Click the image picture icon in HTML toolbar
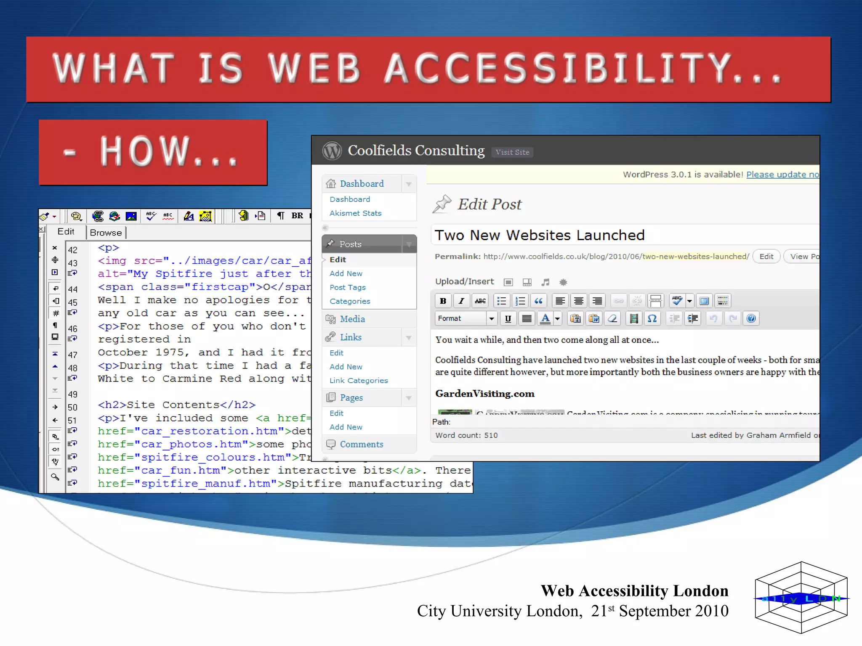 [x=131, y=216]
